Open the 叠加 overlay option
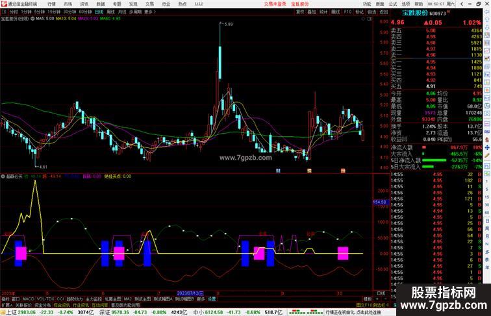This screenshot has width=491, height=316. pos(312,12)
